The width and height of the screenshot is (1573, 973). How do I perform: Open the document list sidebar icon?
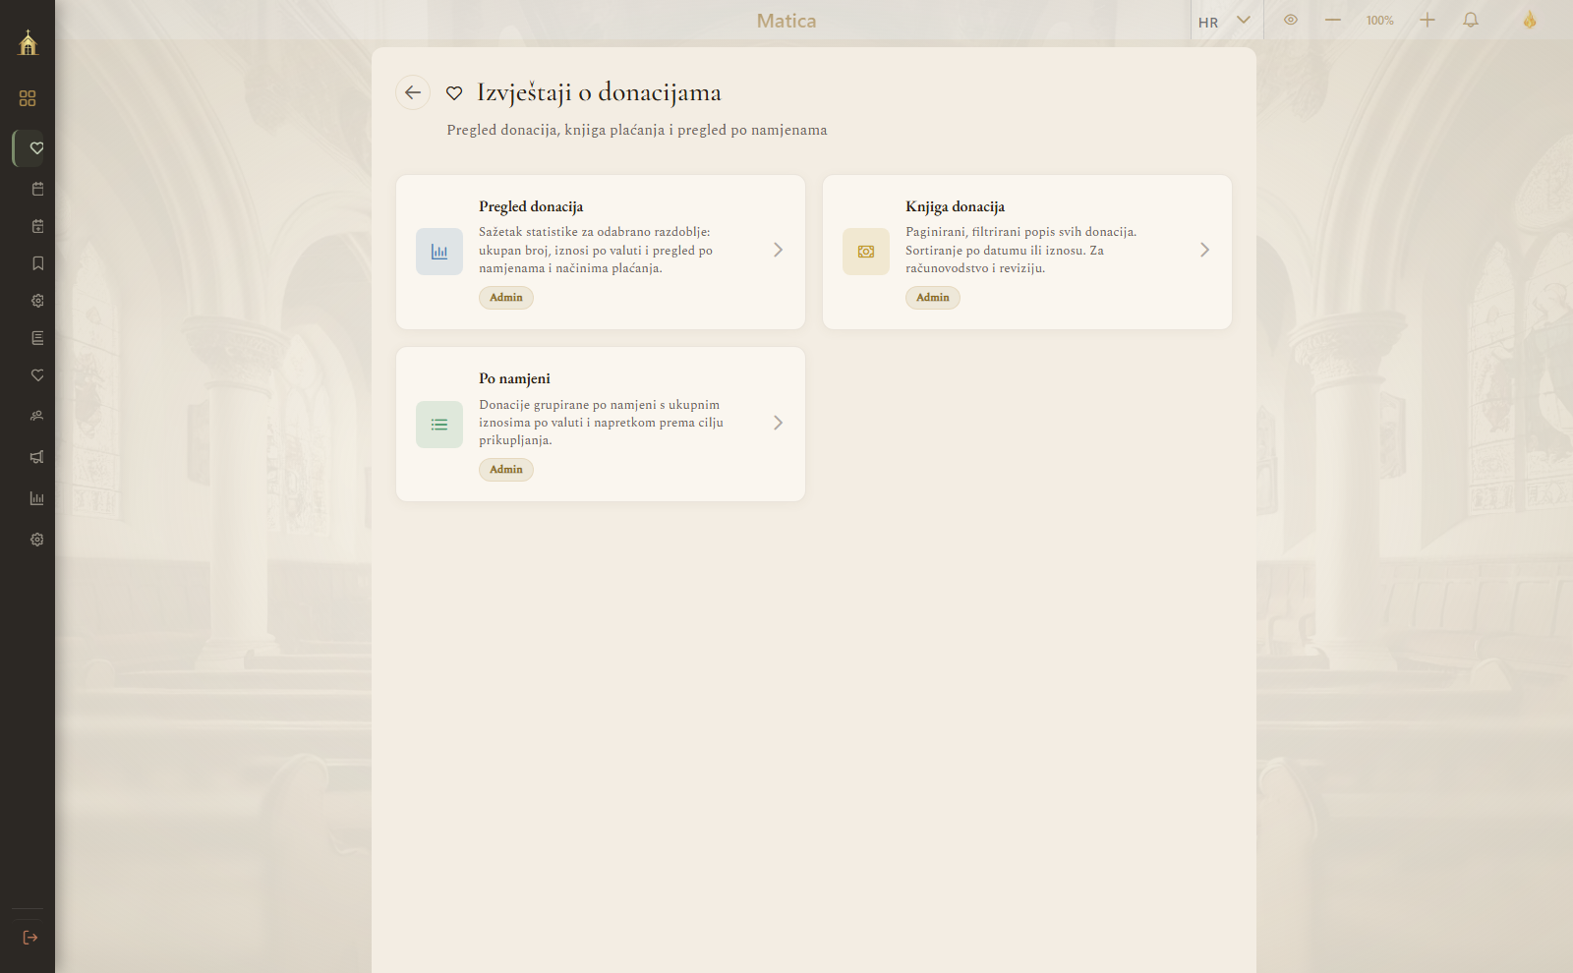pos(37,338)
